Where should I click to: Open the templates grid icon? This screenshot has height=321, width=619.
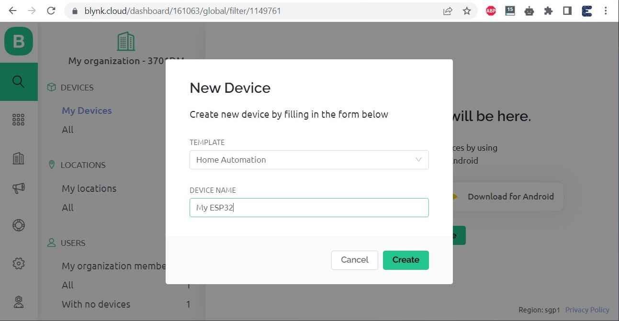pyautogui.click(x=19, y=120)
